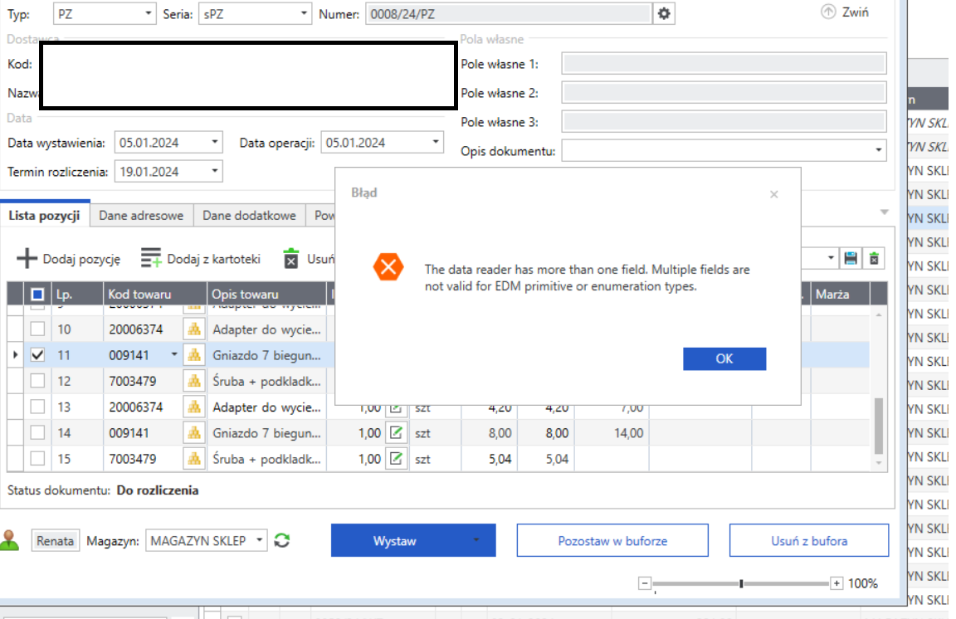This screenshot has height=619, width=956.
Task: Expand the Data wystawienia date picker
Action: click(215, 143)
